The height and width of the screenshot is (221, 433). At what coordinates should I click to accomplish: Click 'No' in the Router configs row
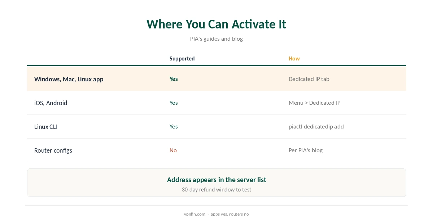pos(173,150)
